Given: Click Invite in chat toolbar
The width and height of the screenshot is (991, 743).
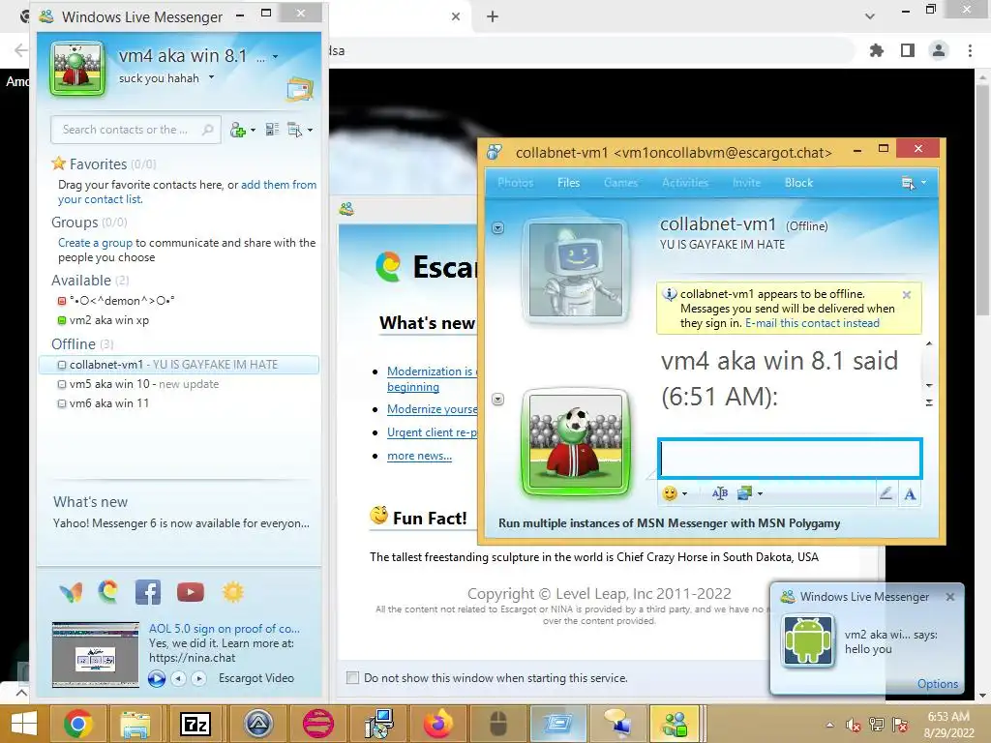Looking at the screenshot, I should (x=746, y=183).
